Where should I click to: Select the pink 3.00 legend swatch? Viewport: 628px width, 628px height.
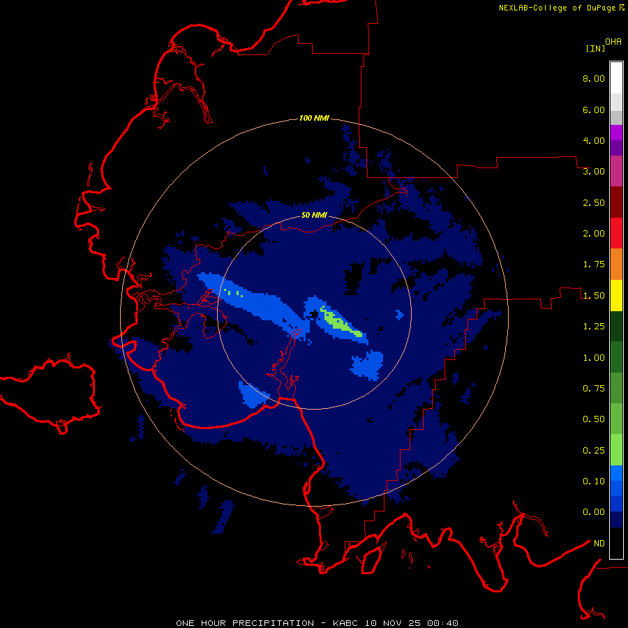click(x=616, y=171)
